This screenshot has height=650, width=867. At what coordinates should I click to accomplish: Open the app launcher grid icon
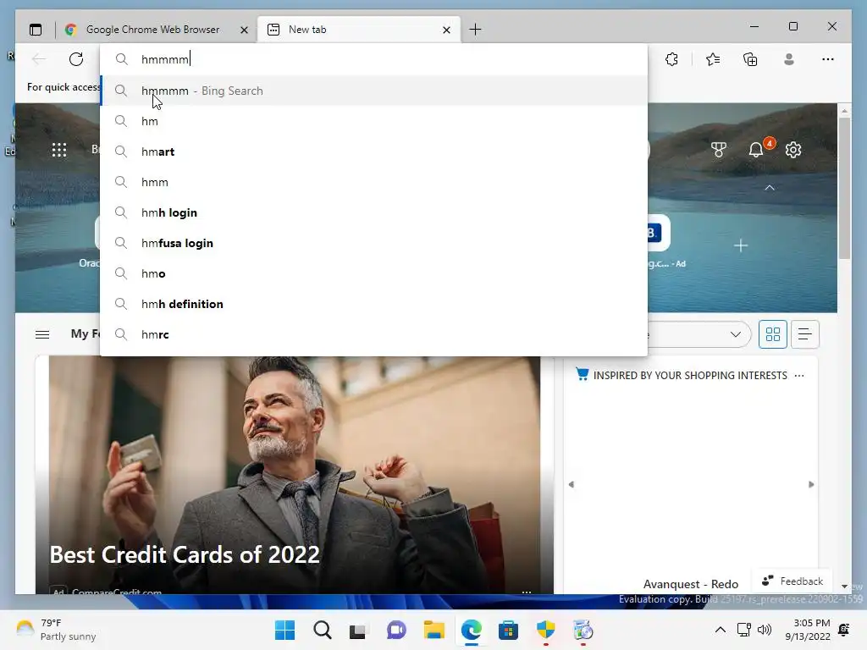pos(59,150)
